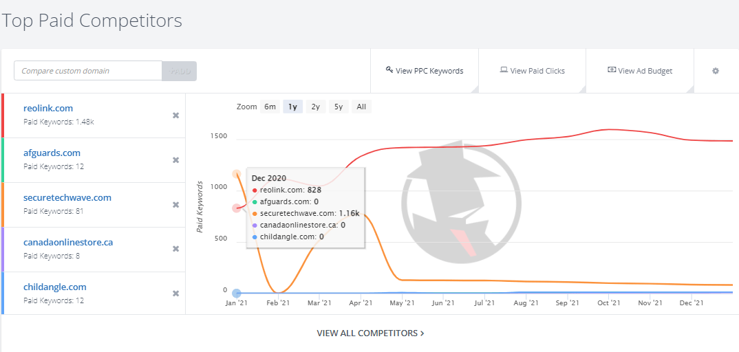The image size is (739, 352).
Task: Click the blue childangle.com data point
Action: tap(237, 293)
